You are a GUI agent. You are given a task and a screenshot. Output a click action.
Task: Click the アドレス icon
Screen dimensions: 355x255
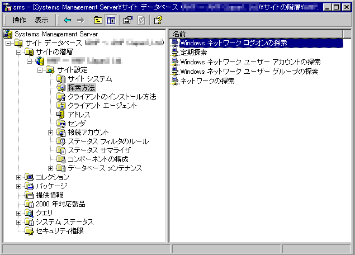[x=60, y=115]
